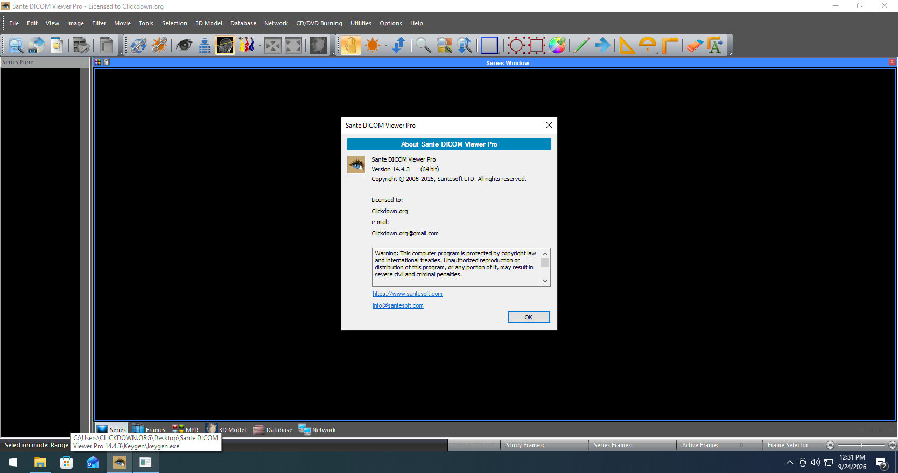Select the orange sun chain link tool
This screenshot has height=473, width=898.
point(159,45)
